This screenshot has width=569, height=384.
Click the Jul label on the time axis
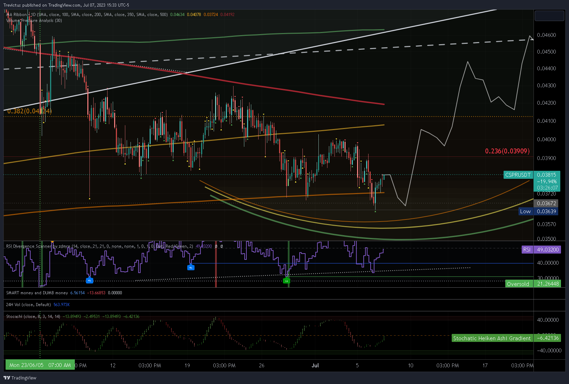[x=315, y=365]
